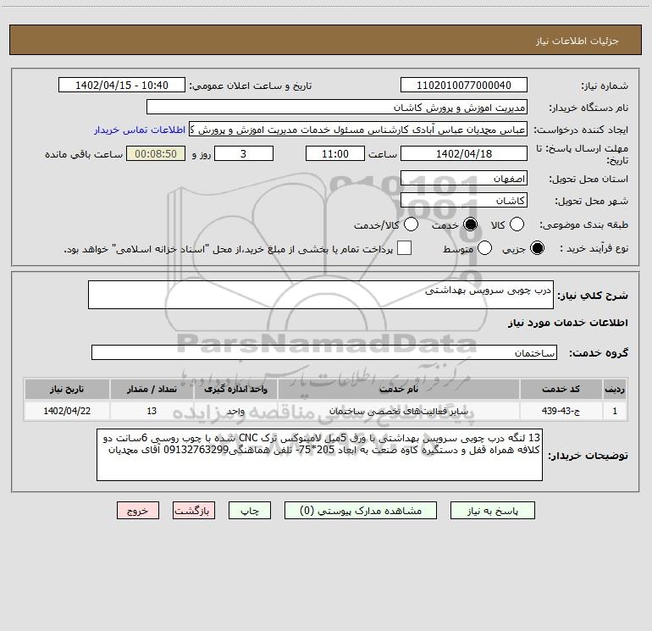Image resolution: width=652 pixels, height=631 pixels.
Task: Click the city field کاشان
Action: click(x=464, y=201)
